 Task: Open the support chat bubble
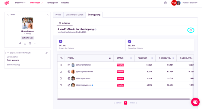point(195,102)
